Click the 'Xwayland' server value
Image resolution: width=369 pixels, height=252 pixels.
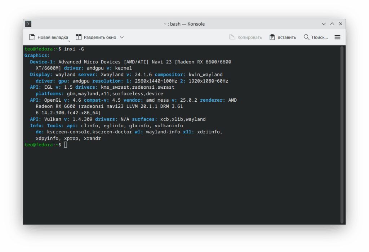[112, 74]
